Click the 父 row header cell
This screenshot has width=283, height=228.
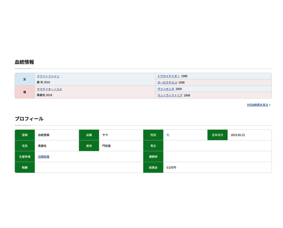click(x=25, y=79)
